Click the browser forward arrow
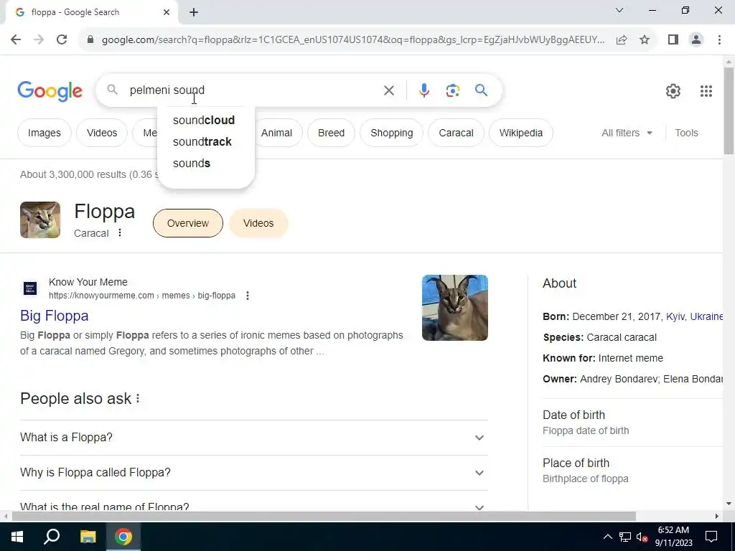The width and height of the screenshot is (735, 551). [39, 40]
